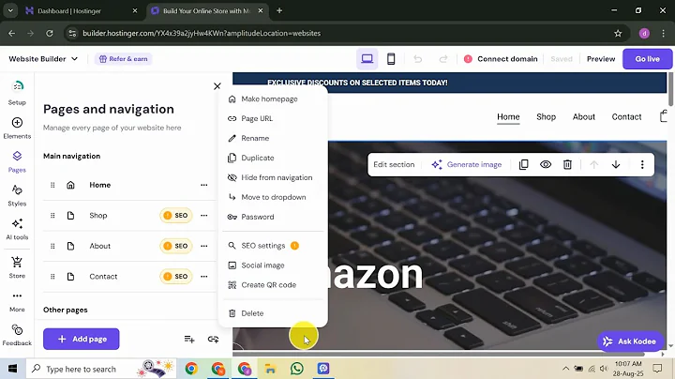Undo the last change
The height and width of the screenshot is (379, 675).
click(x=417, y=59)
